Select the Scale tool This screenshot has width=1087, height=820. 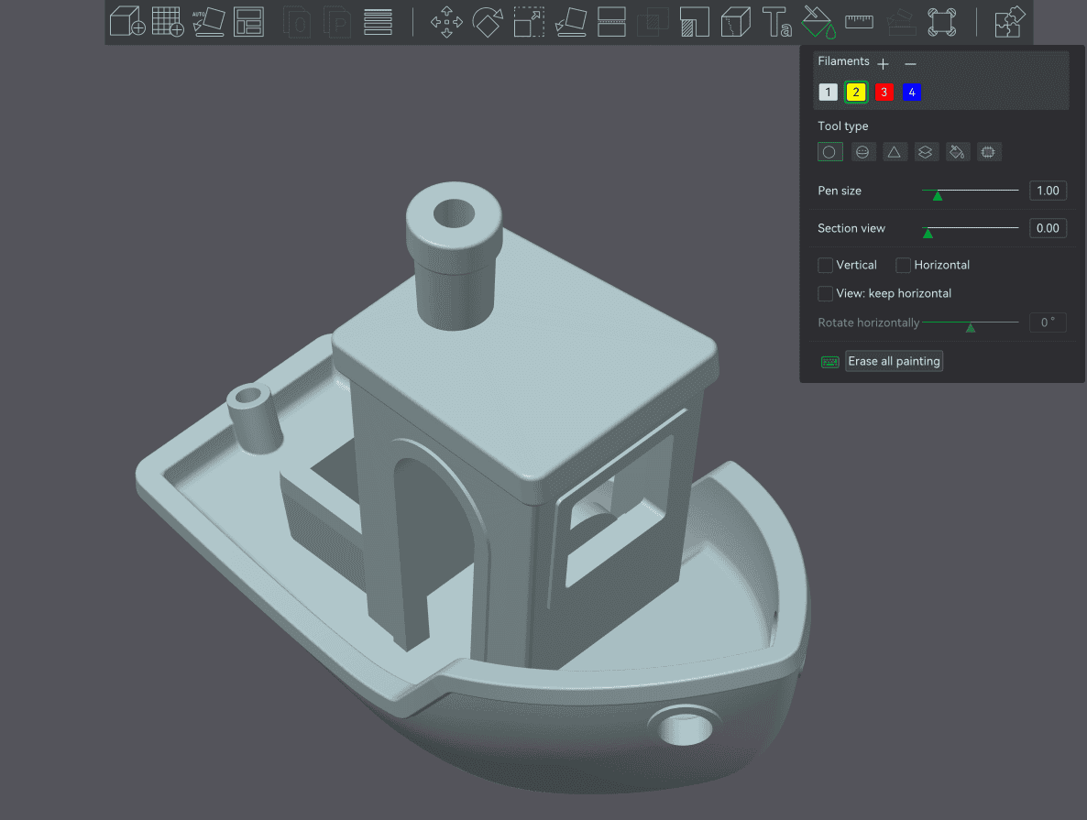pyautogui.click(x=529, y=21)
